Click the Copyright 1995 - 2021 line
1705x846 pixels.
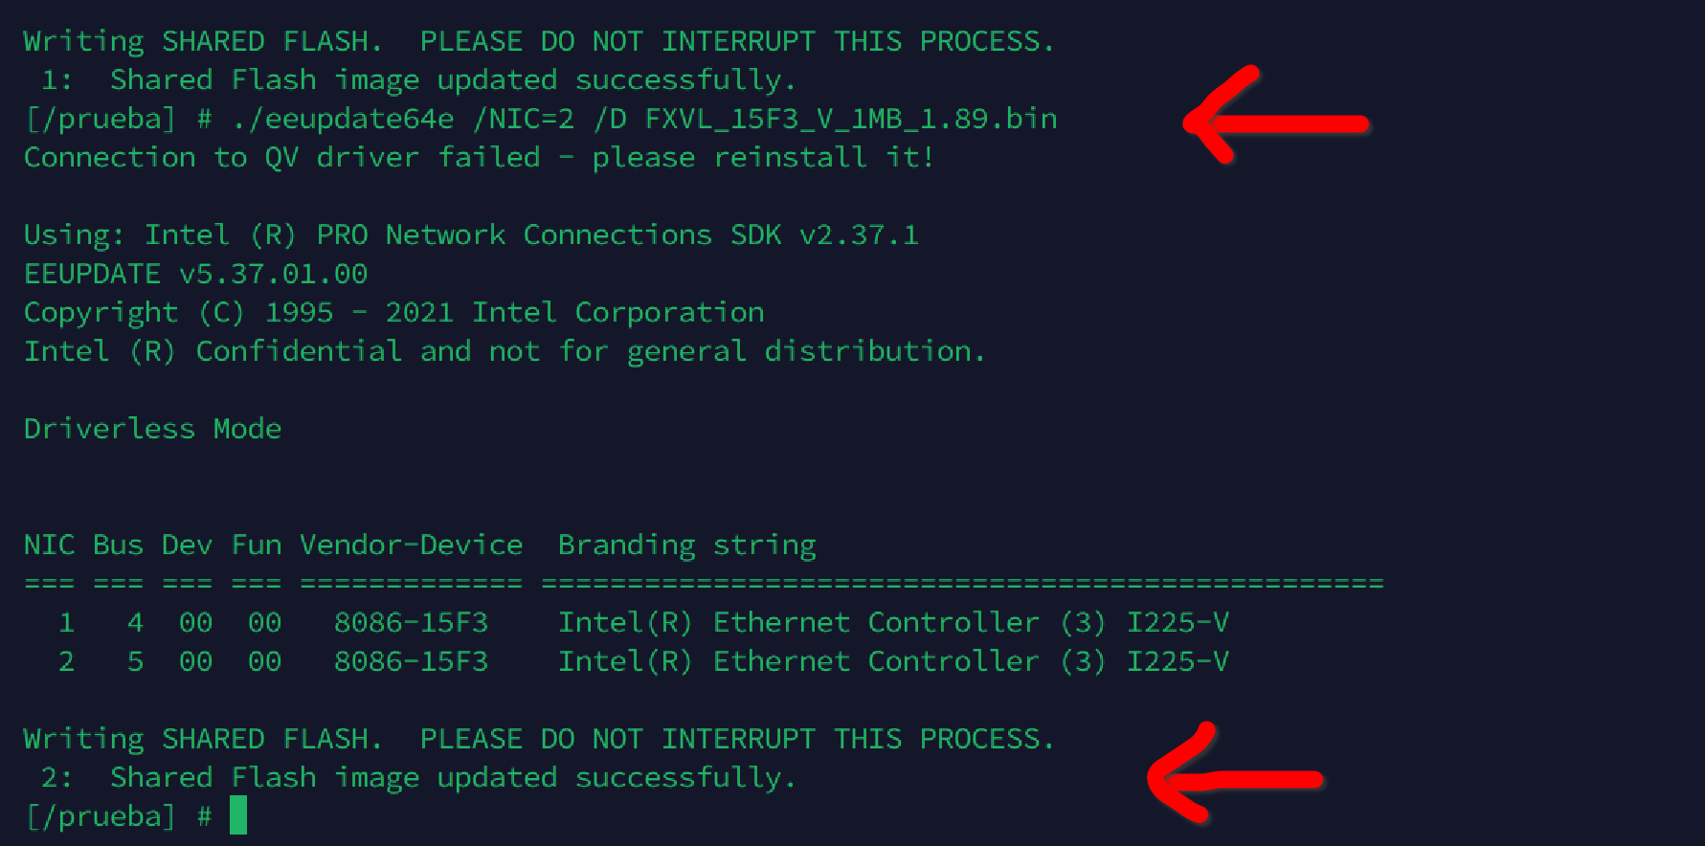393,313
